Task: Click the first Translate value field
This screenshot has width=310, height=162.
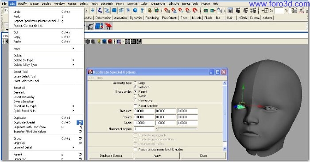Action: [144, 111]
